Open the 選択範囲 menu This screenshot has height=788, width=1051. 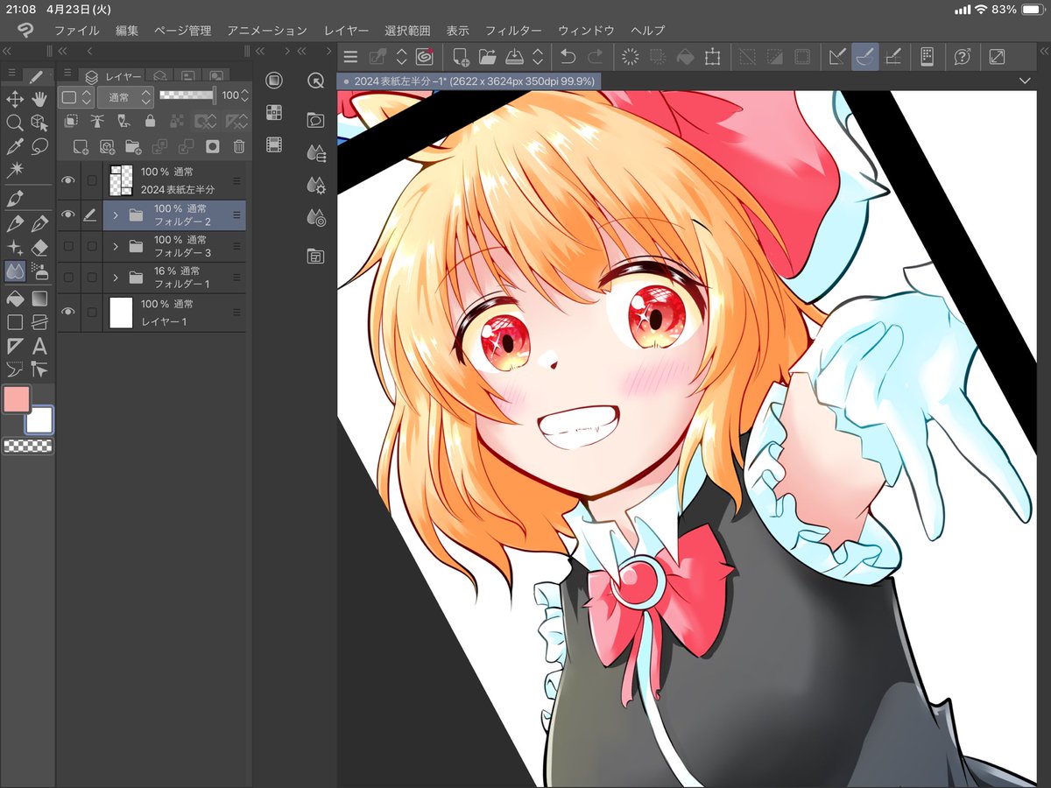pos(407,31)
